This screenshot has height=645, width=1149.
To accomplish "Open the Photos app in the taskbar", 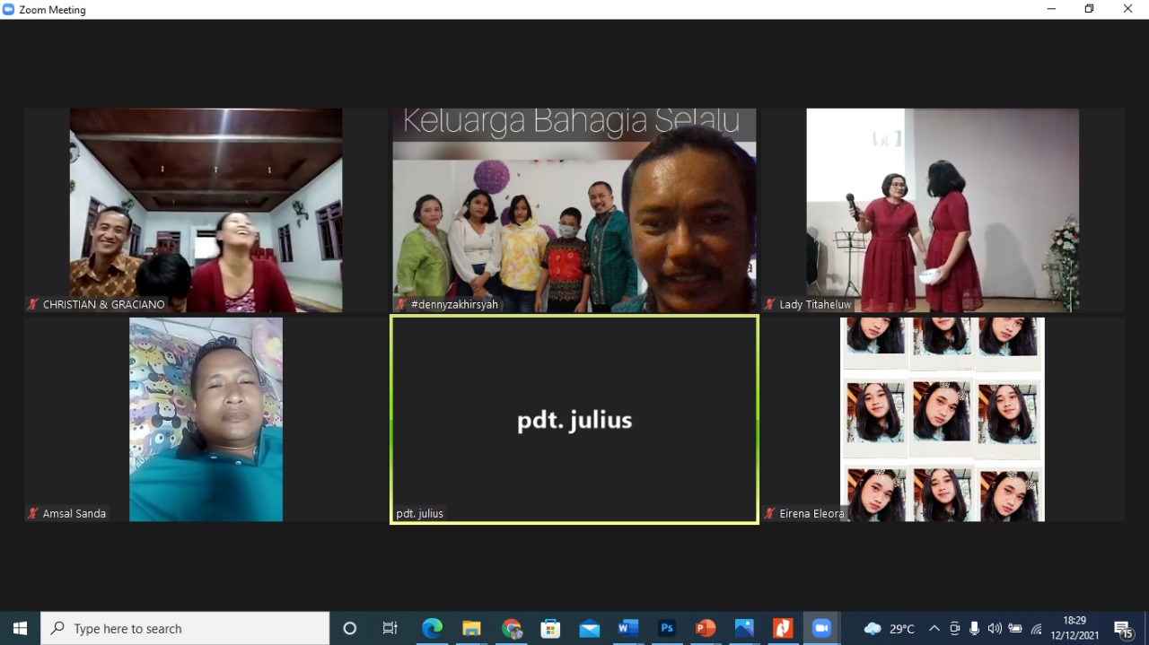I will pyautogui.click(x=744, y=629).
